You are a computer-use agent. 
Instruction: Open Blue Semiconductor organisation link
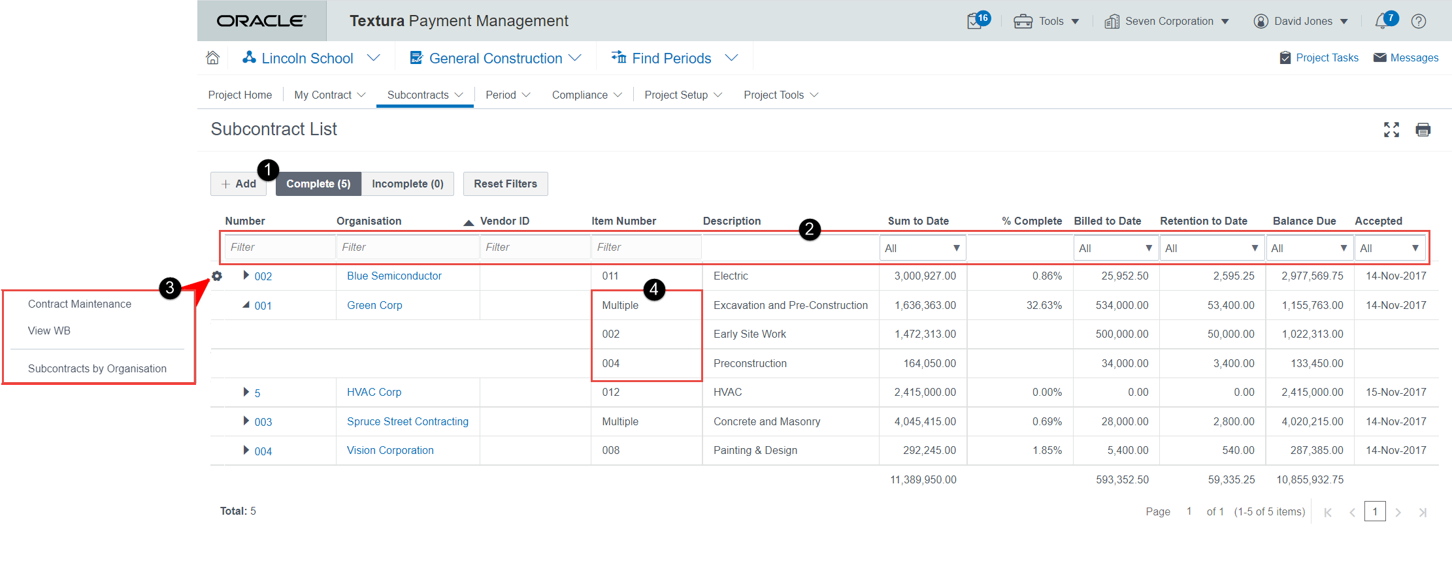coord(394,276)
